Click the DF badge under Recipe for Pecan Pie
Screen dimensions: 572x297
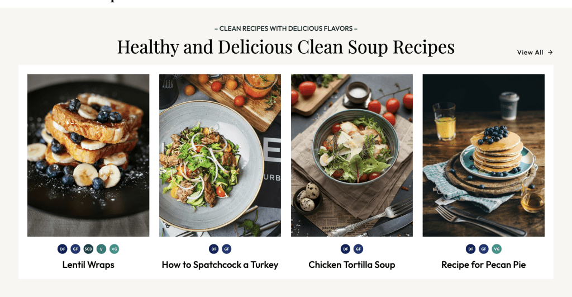(470, 249)
